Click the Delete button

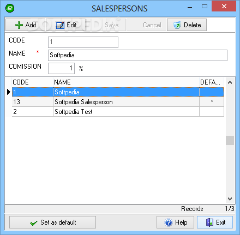(187, 25)
